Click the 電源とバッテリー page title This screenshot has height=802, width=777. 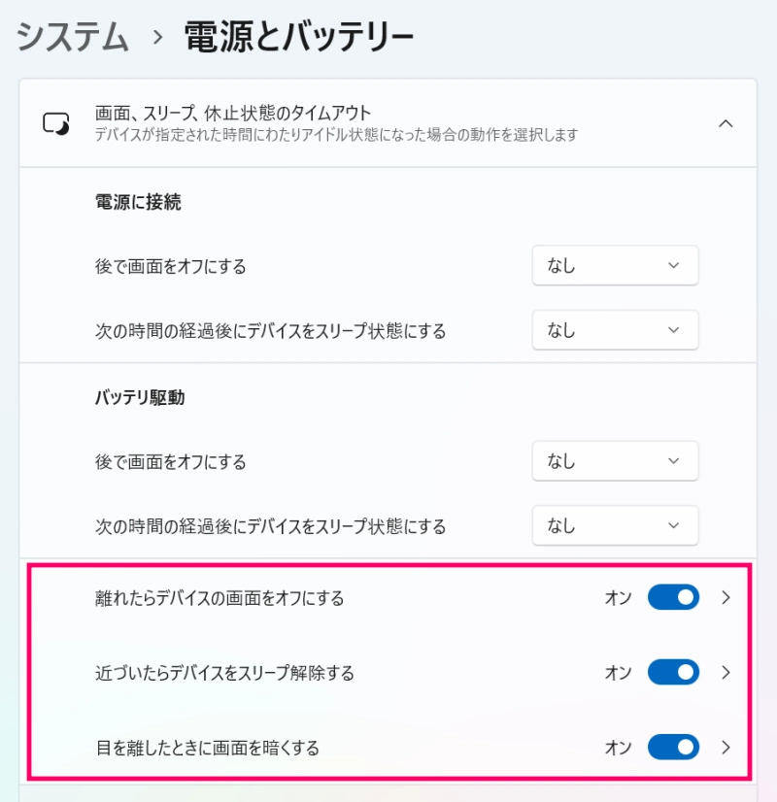coord(291,33)
